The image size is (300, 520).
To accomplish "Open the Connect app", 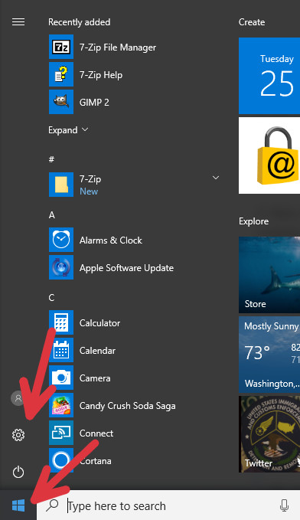I will click(61, 433).
